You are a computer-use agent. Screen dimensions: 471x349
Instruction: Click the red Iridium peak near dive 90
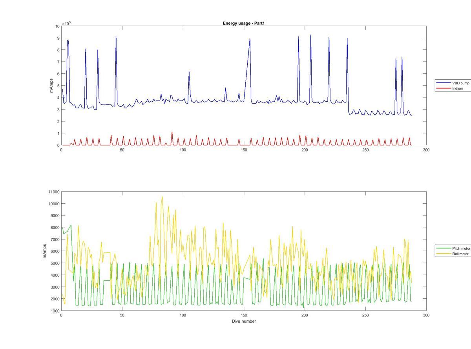pos(172,133)
